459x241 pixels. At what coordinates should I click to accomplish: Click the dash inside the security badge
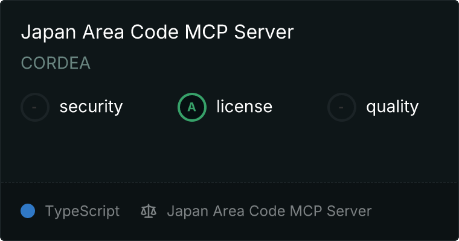35,107
